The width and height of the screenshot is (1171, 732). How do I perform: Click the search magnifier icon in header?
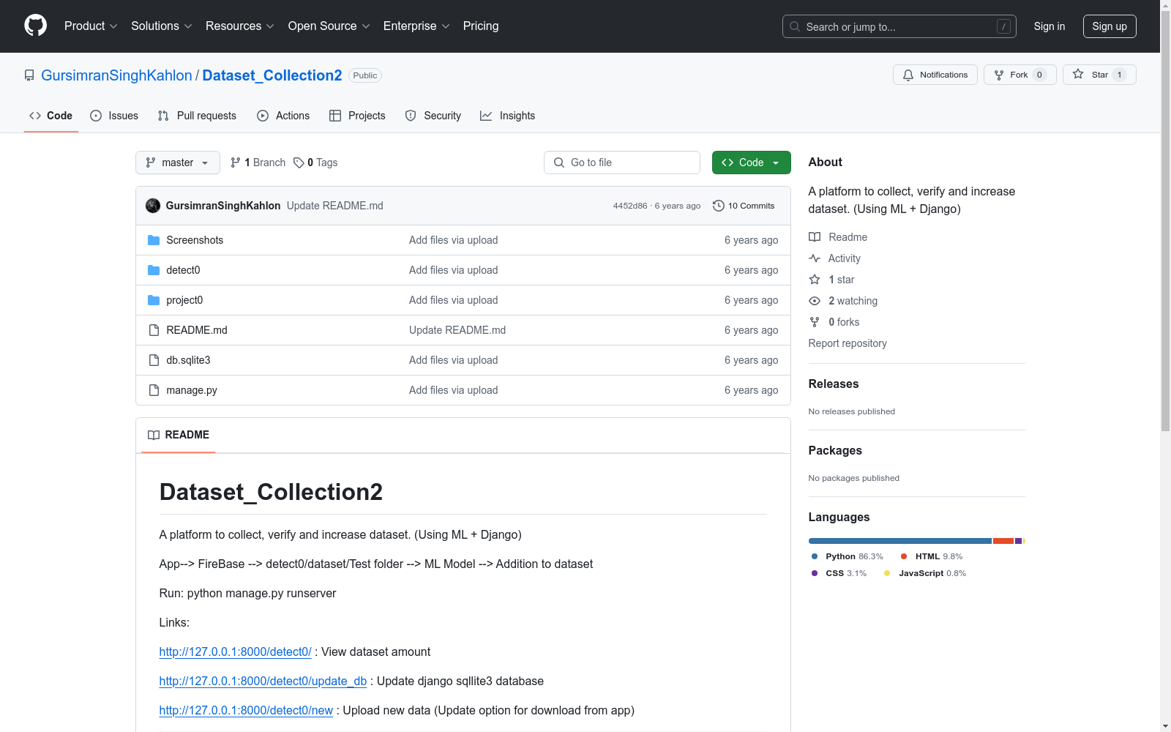795,26
